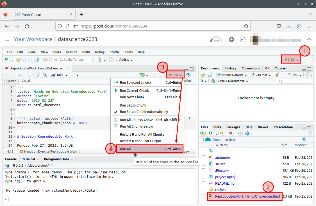Image resolution: width=316 pixels, height=206 pixels.
Task: Click the new file plus icon in main toolbar
Action: tap(6, 60)
